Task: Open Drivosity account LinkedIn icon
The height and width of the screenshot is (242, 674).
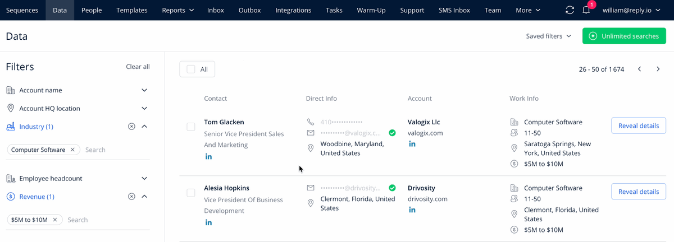Action: pyautogui.click(x=412, y=210)
